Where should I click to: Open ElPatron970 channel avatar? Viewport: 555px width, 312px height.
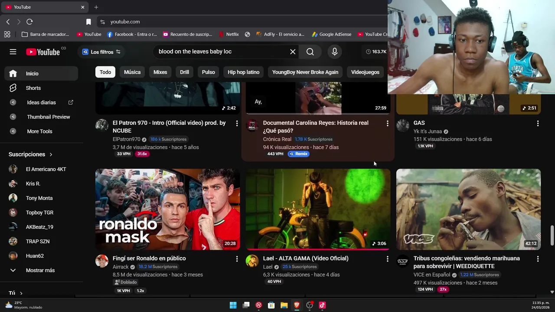coord(102,125)
